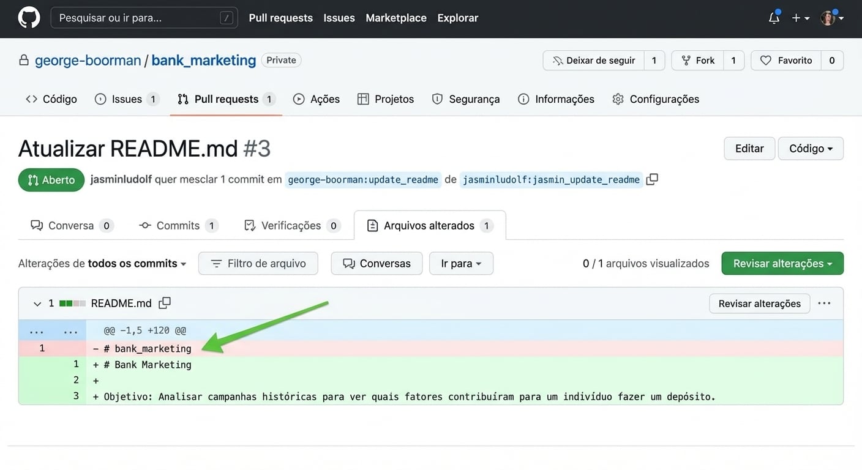The image size is (862, 470).
Task: Copy the README.md file path icon
Action: tap(165, 303)
